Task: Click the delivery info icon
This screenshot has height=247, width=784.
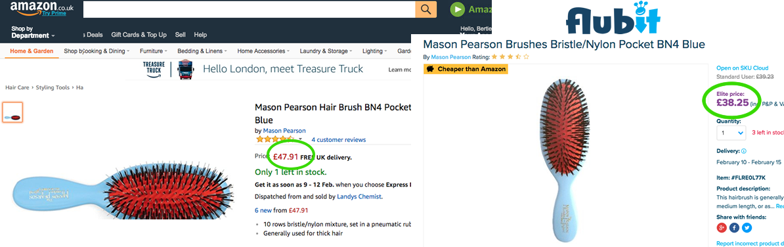Action: click(x=744, y=151)
